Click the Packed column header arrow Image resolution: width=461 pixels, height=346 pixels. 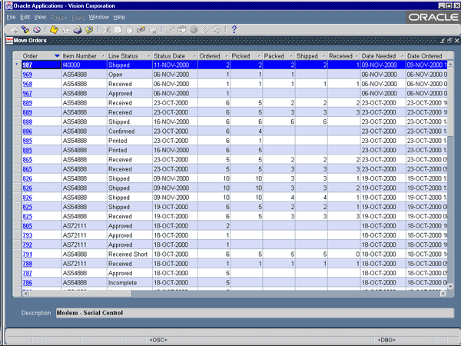pos(291,56)
